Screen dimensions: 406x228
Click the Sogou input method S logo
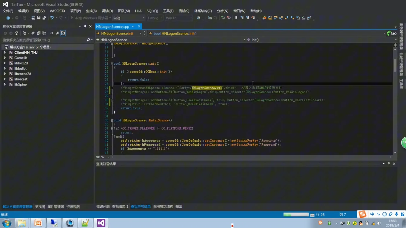click(362, 214)
